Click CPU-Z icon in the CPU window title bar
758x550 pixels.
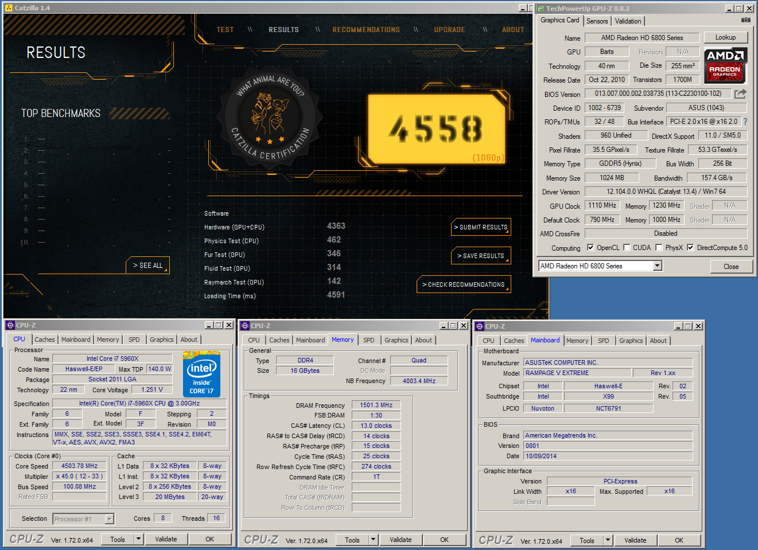[10, 325]
